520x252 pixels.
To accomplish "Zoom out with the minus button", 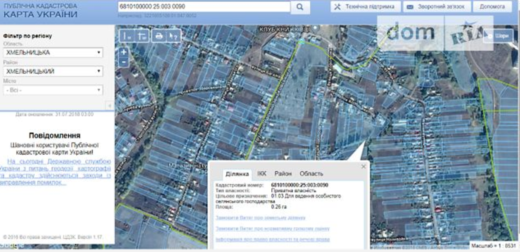I will click(x=123, y=62).
